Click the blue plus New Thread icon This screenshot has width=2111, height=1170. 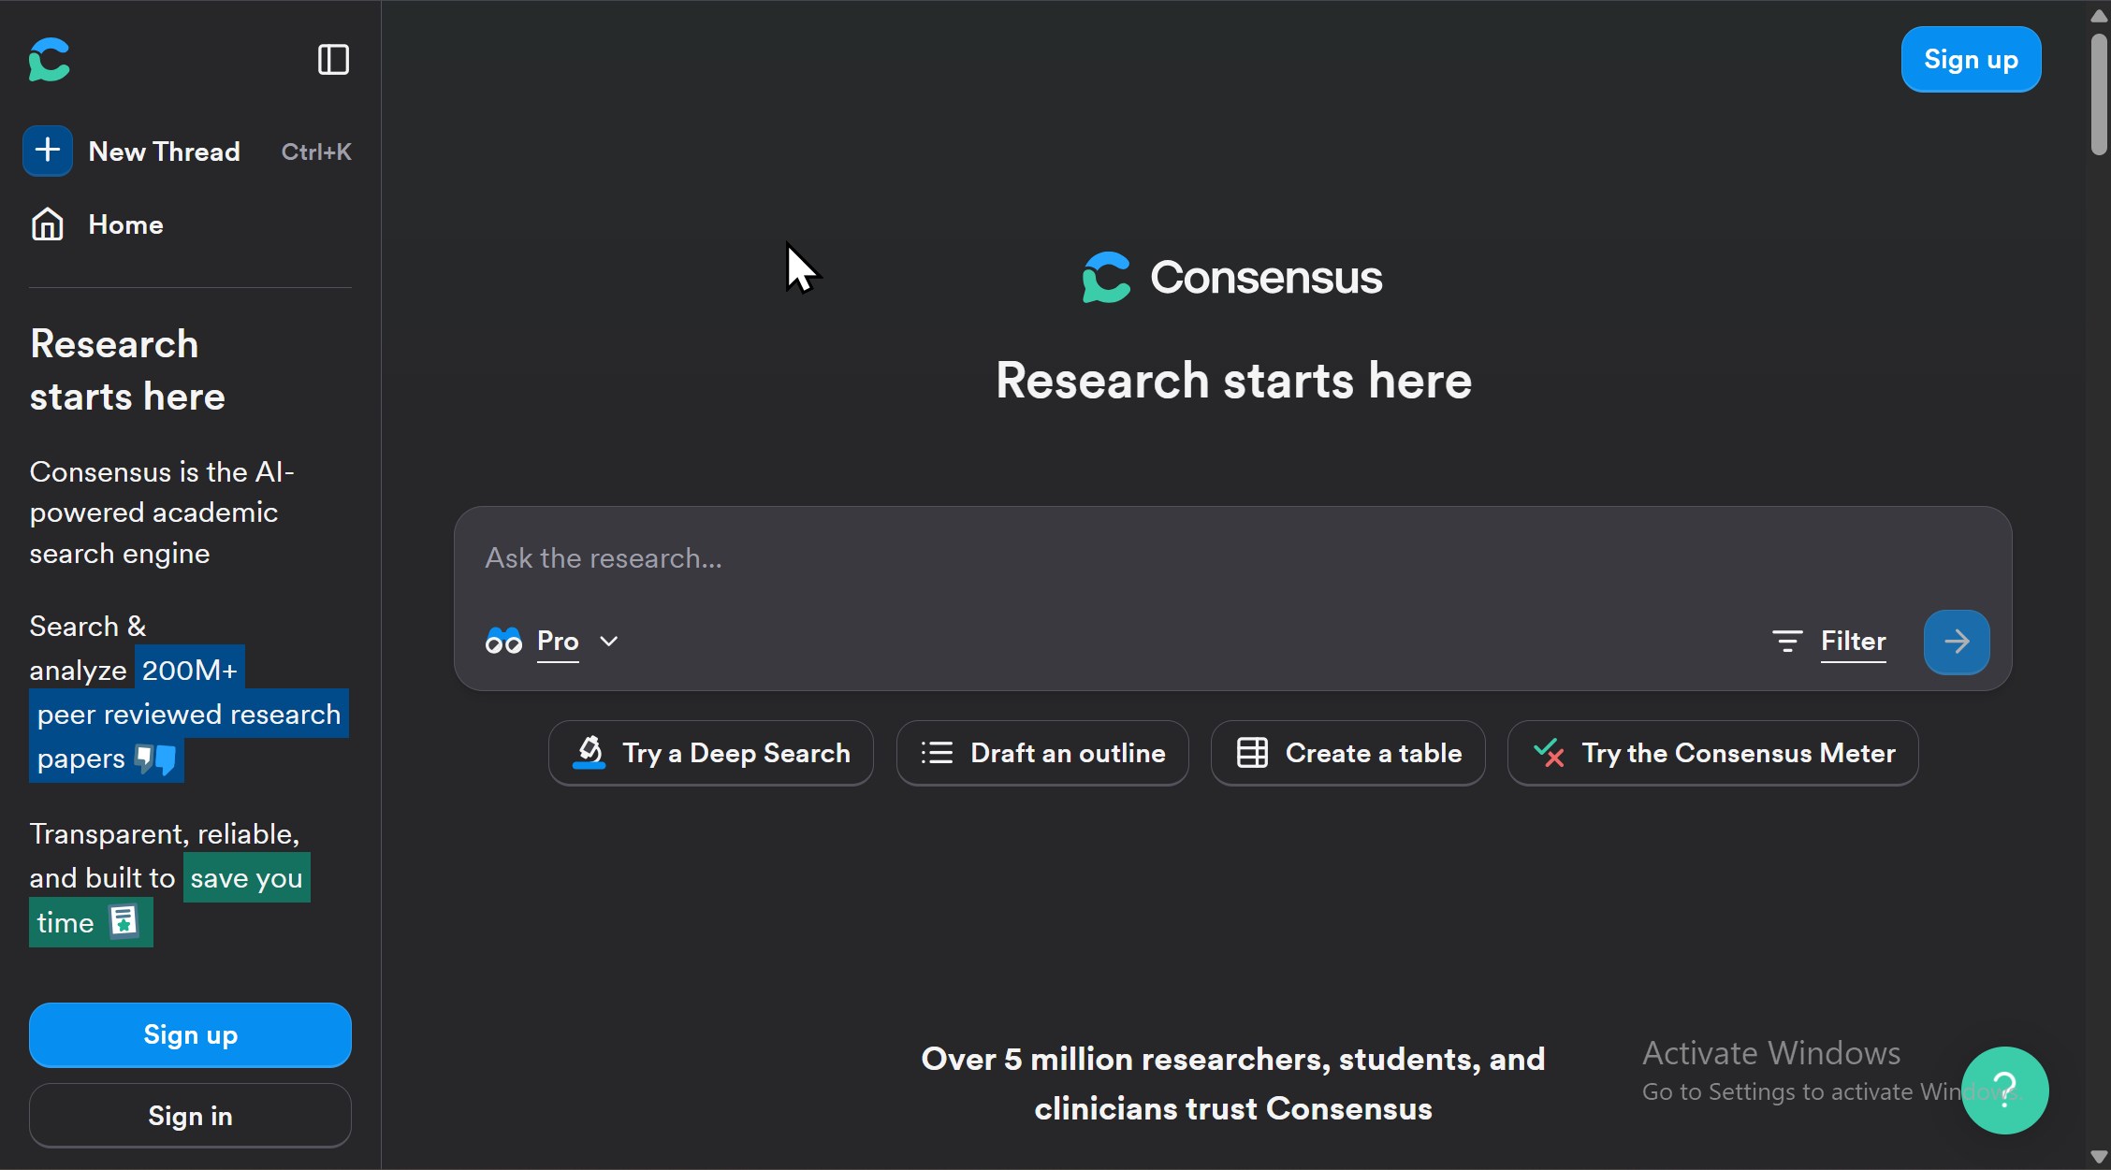click(x=48, y=151)
